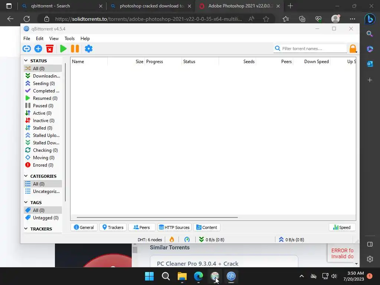The image size is (380, 285).
Task: Select the Resumed (0) filter
Action: (x=43, y=98)
